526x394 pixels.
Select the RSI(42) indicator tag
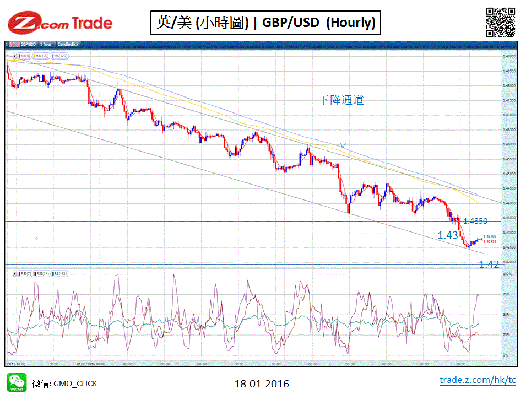[x=59, y=274]
